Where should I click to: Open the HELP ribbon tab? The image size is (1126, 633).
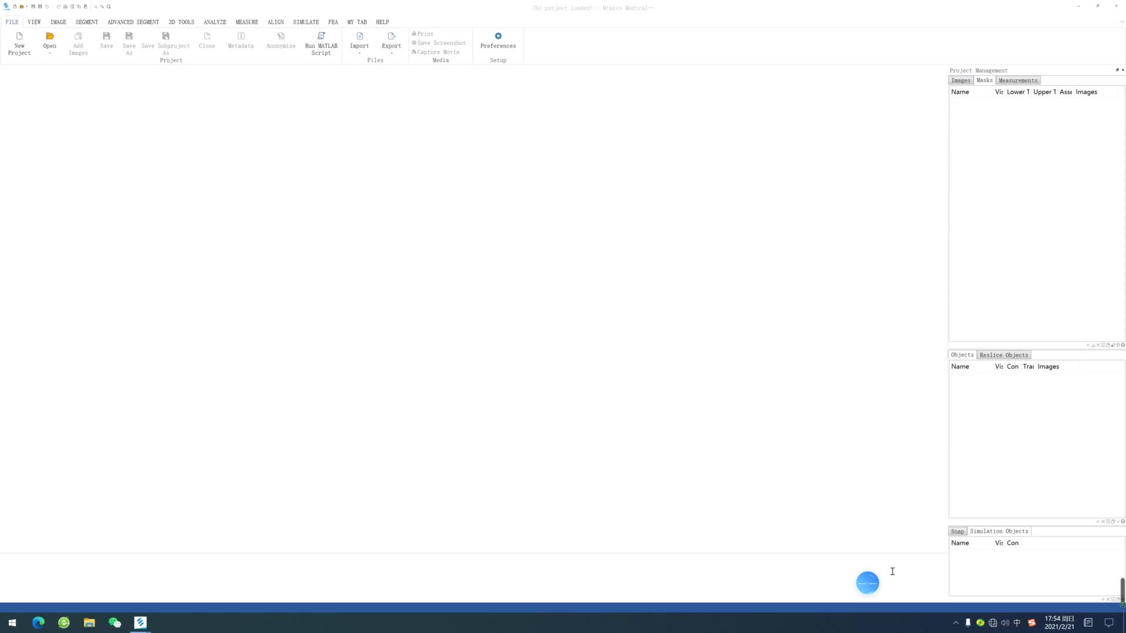[382, 22]
